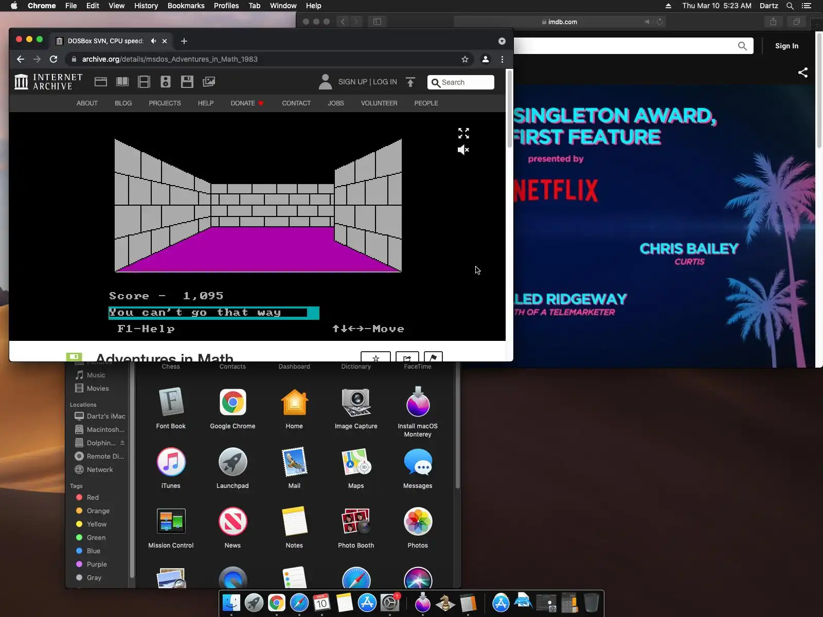Reload the archive.org page

coord(53,59)
